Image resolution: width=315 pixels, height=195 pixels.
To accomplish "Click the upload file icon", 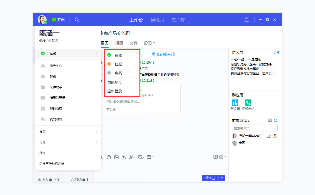I will (x=123, y=157).
